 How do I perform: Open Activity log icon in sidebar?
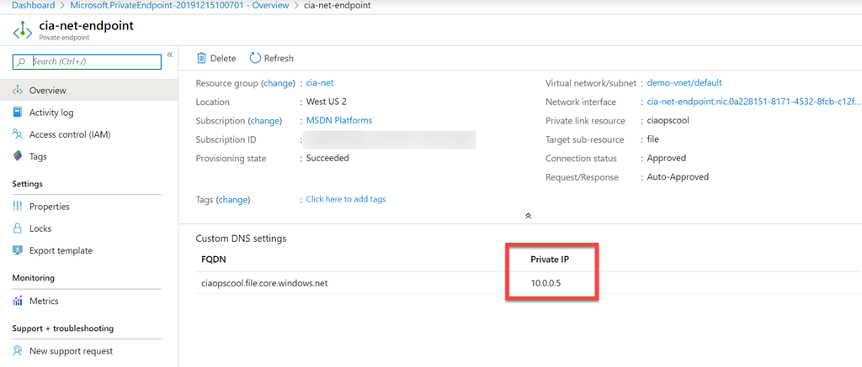[19, 113]
